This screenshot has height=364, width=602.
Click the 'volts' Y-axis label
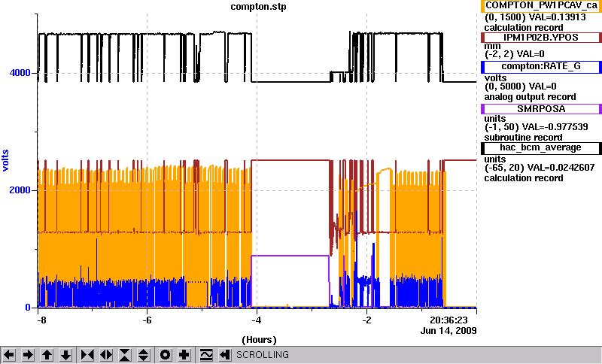pos(5,160)
